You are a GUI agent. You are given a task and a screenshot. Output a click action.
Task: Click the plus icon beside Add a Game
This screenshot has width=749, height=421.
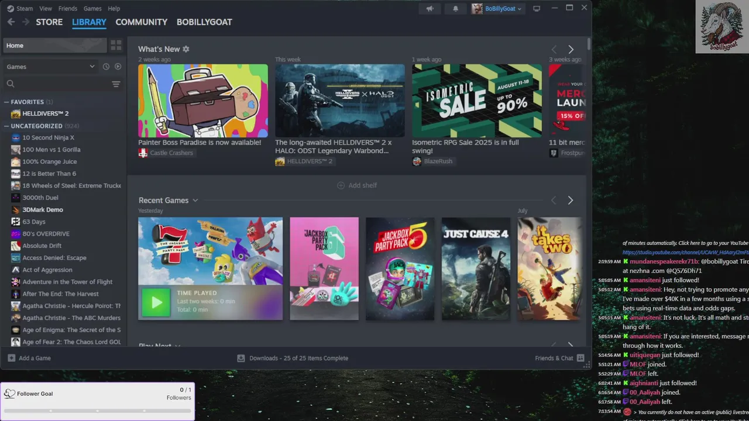(12, 358)
